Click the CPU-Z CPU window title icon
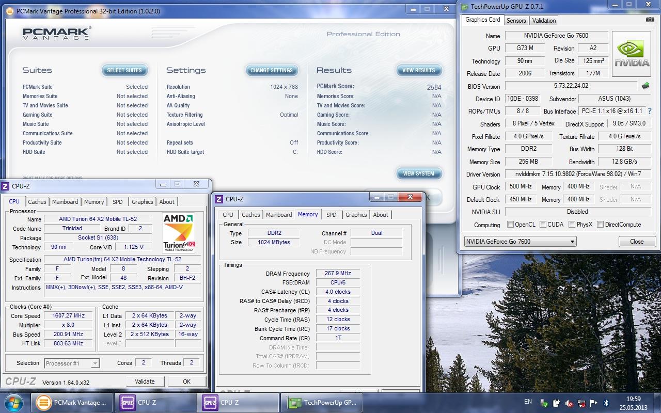This screenshot has width=661, height=413. (x=6, y=186)
